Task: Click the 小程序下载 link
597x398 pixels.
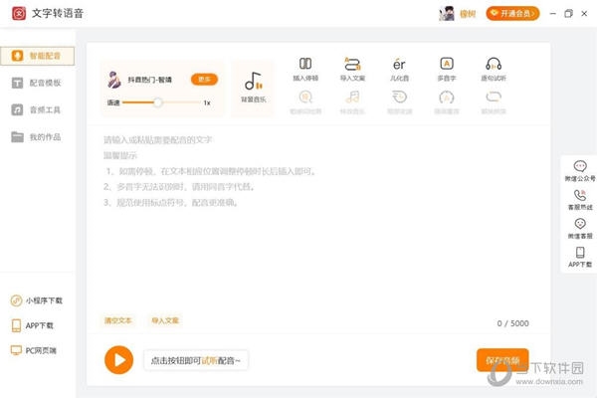Action: 37,300
